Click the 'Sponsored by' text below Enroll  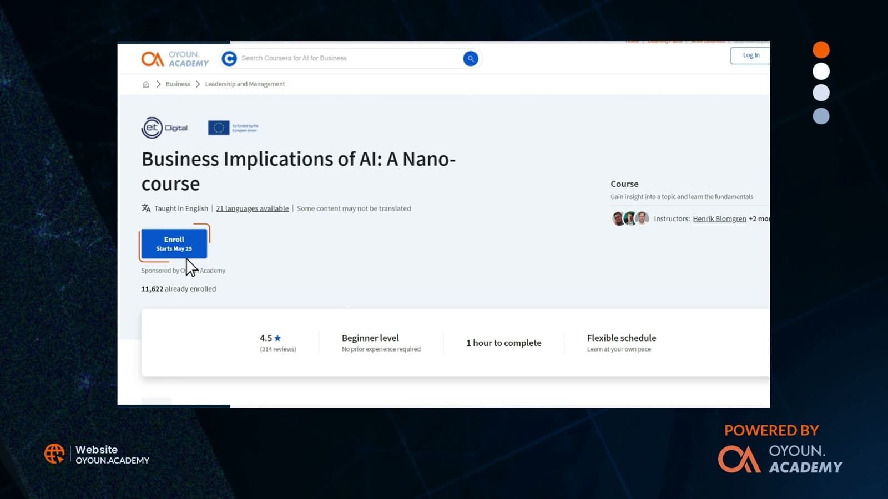pos(183,271)
